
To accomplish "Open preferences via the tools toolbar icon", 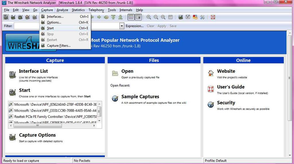I will 202,17.
